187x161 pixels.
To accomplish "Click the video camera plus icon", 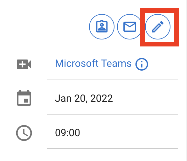I will point(24,64).
